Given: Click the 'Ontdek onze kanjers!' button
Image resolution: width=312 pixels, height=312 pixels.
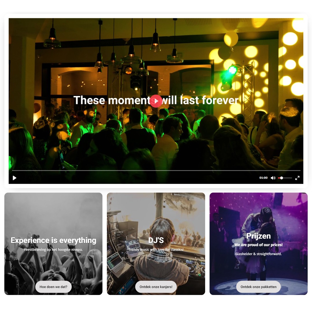Looking at the screenshot, I should (156, 287).
